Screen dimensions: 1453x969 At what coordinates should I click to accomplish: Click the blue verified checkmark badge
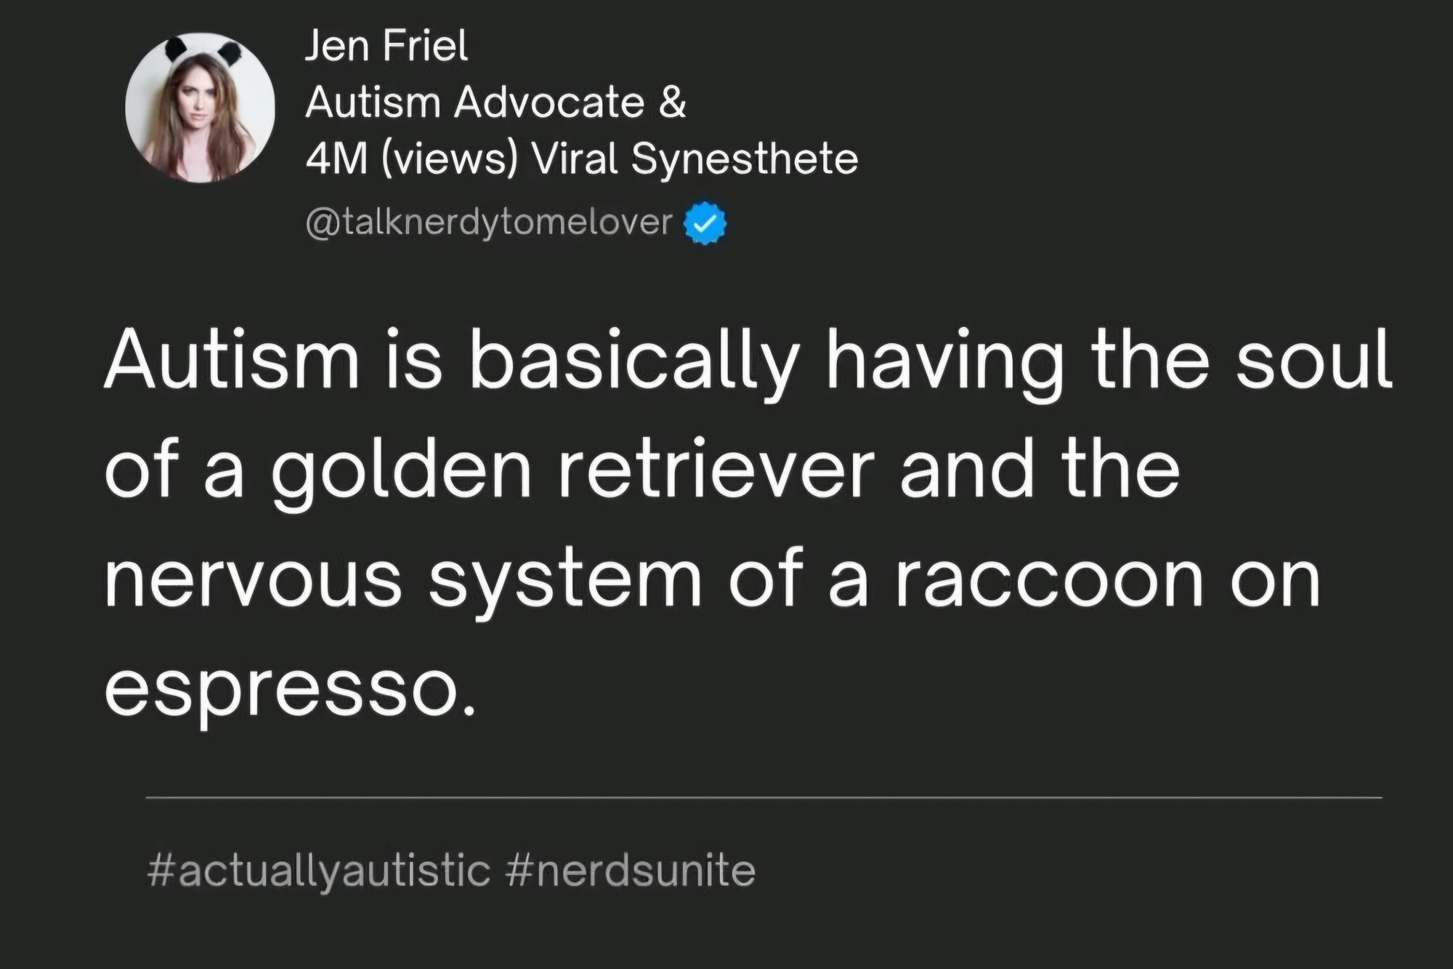[x=705, y=224]
